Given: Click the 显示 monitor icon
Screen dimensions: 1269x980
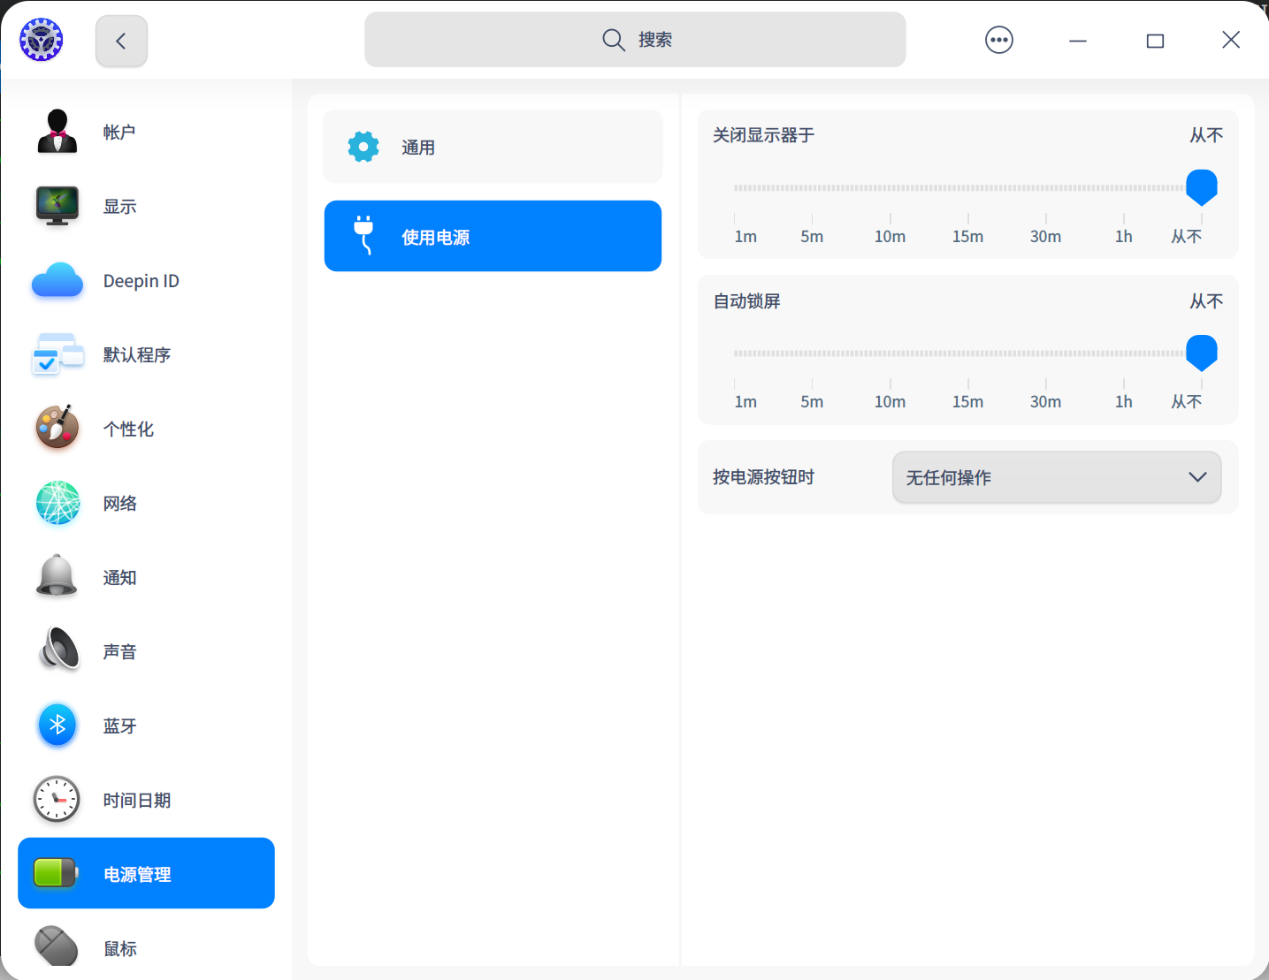Looking at the screenshot, I should pos(57,206).
